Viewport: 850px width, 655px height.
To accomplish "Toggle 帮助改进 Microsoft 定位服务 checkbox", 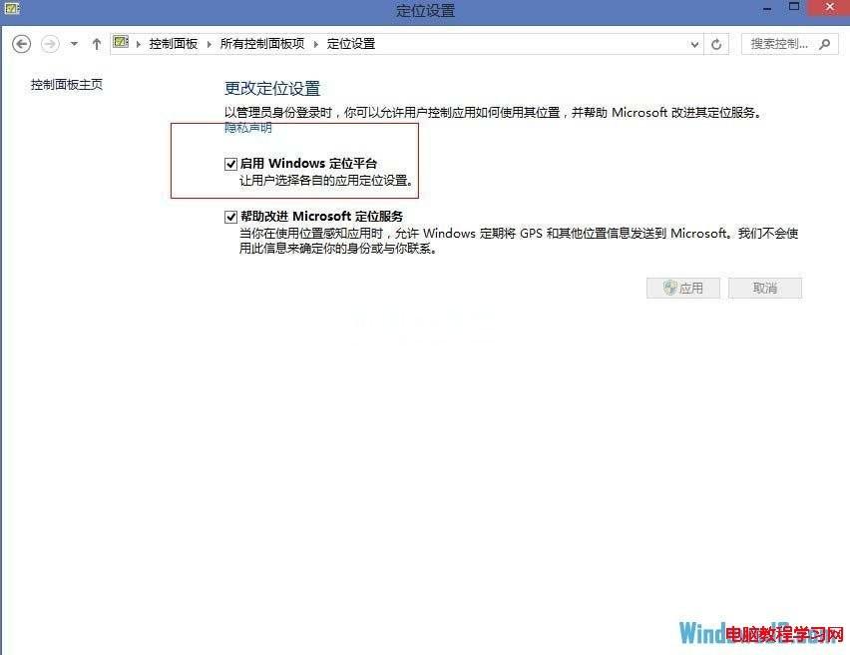I will coord(230,217).
